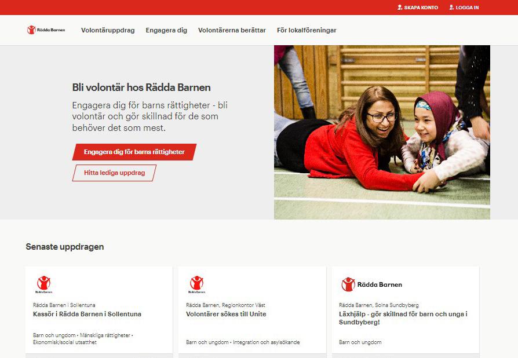The image size is (518, 358).
Task: Select För lokalföreningar in the navigation
Action: click(x=307, y=30)
